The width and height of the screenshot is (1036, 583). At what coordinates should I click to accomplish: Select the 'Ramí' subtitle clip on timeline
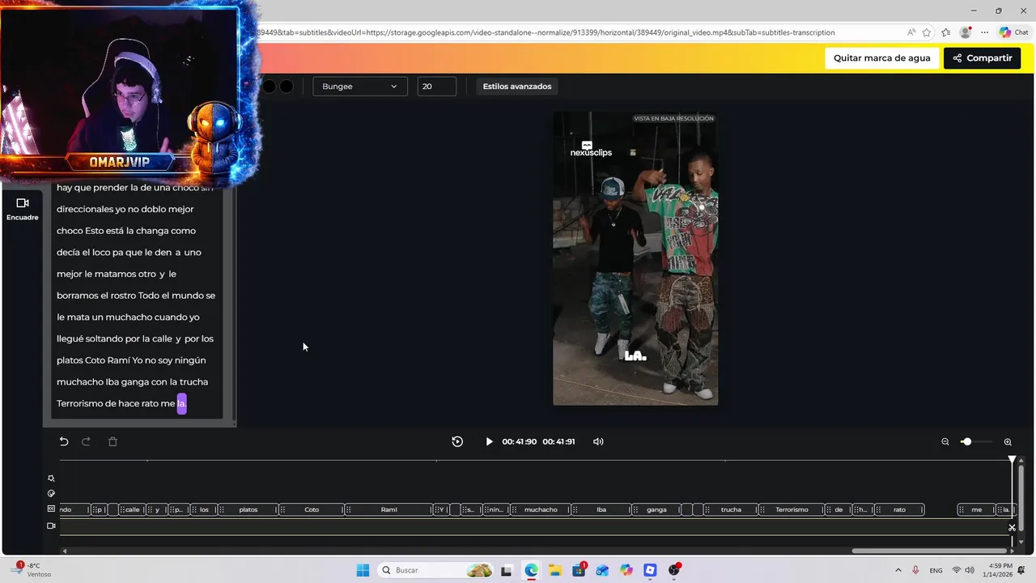(x=388, y=509)
